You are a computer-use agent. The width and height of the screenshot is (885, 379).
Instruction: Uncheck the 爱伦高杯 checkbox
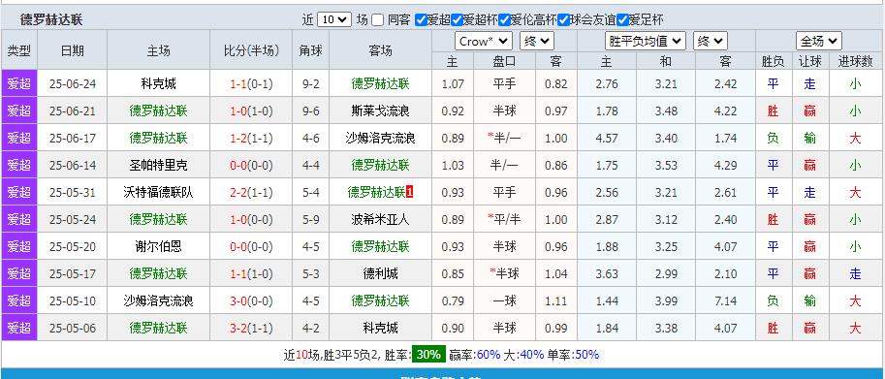click(505, 20)
